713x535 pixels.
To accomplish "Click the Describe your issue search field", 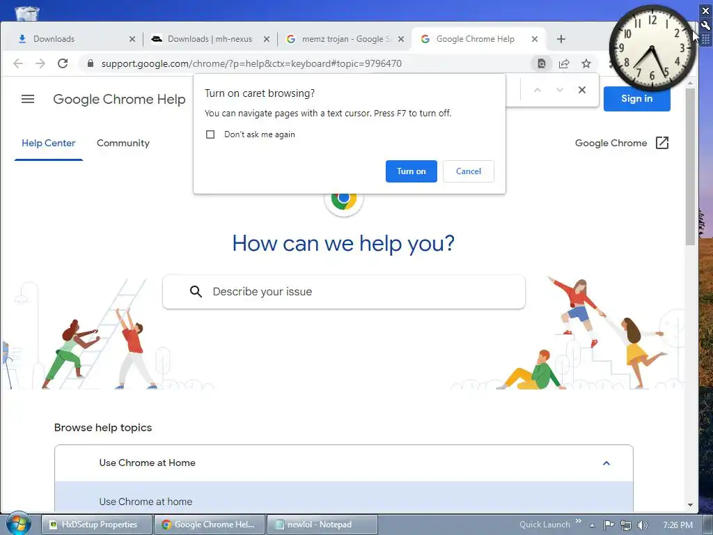I will coord(344,292).
